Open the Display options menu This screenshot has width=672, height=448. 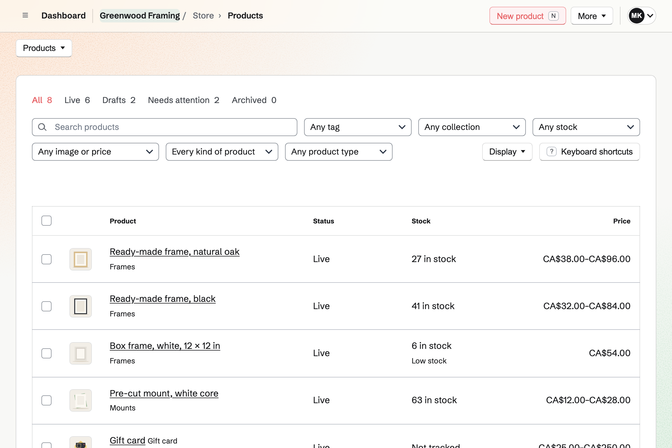coord(507,152)
